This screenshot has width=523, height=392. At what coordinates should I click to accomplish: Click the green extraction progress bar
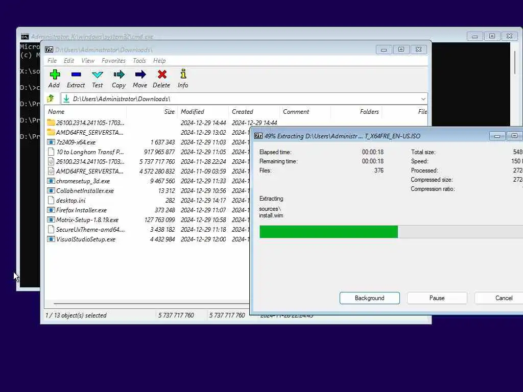[x=328, y=232]
